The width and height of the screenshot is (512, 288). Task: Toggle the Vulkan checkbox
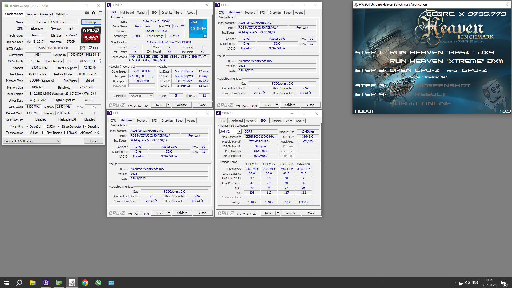tap(27, 133)
